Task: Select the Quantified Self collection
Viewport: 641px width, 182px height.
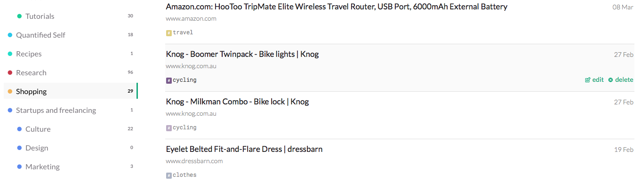Action: click(x=71, y=35)
